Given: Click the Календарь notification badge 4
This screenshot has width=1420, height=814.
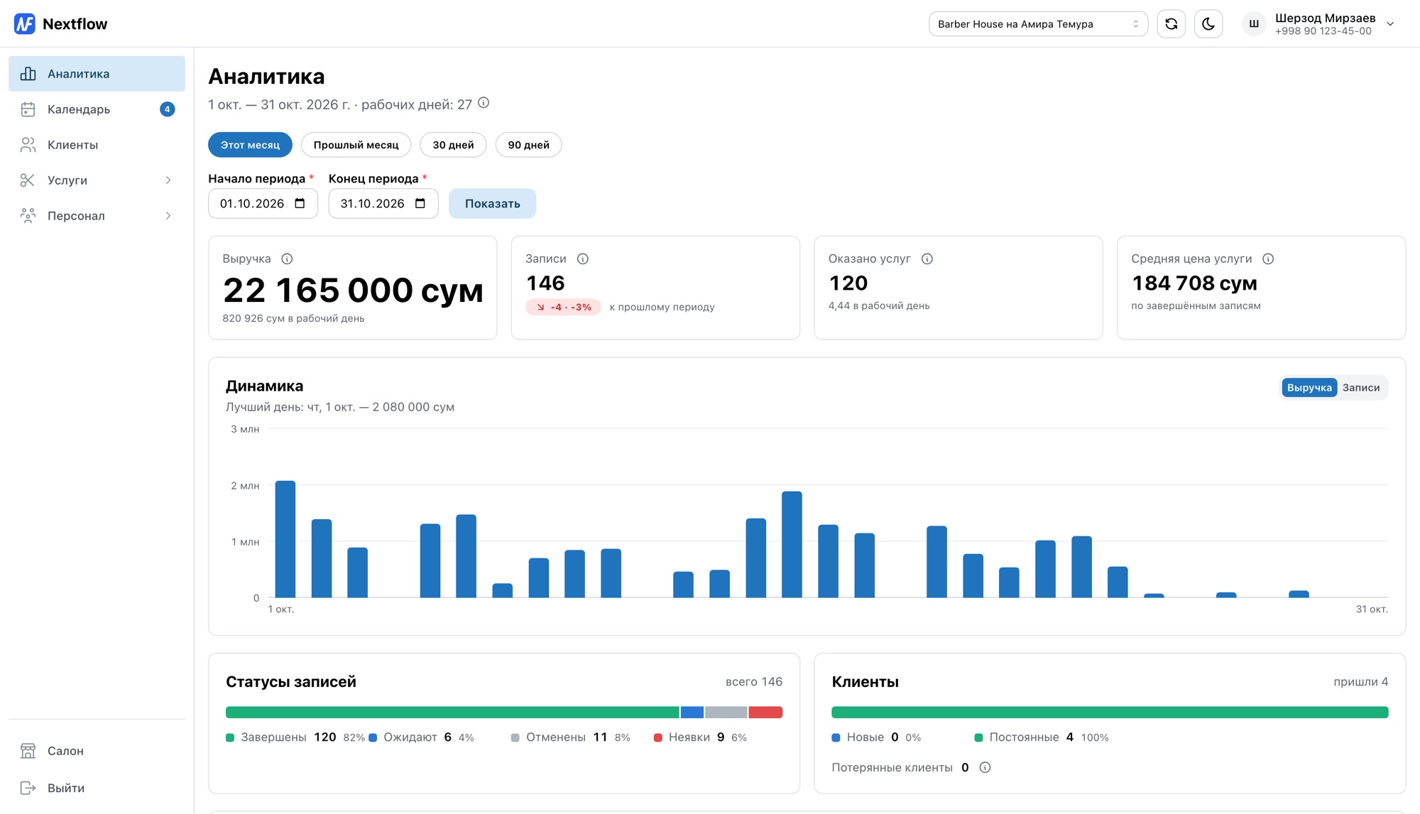Looking at the screenshot, I should point(167,109).
